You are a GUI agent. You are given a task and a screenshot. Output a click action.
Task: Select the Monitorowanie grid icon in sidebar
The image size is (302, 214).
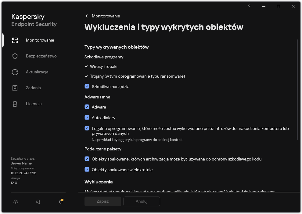15,40
